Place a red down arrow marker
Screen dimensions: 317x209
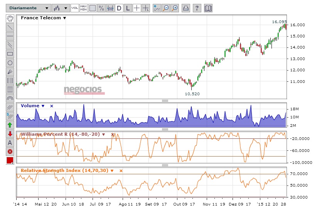pyautogui.click(x=10, y=134)
